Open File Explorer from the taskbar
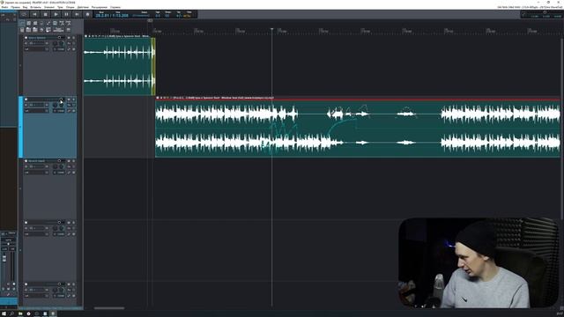The image size is (564, 317). pyautogui.click(x=20, y=313)
